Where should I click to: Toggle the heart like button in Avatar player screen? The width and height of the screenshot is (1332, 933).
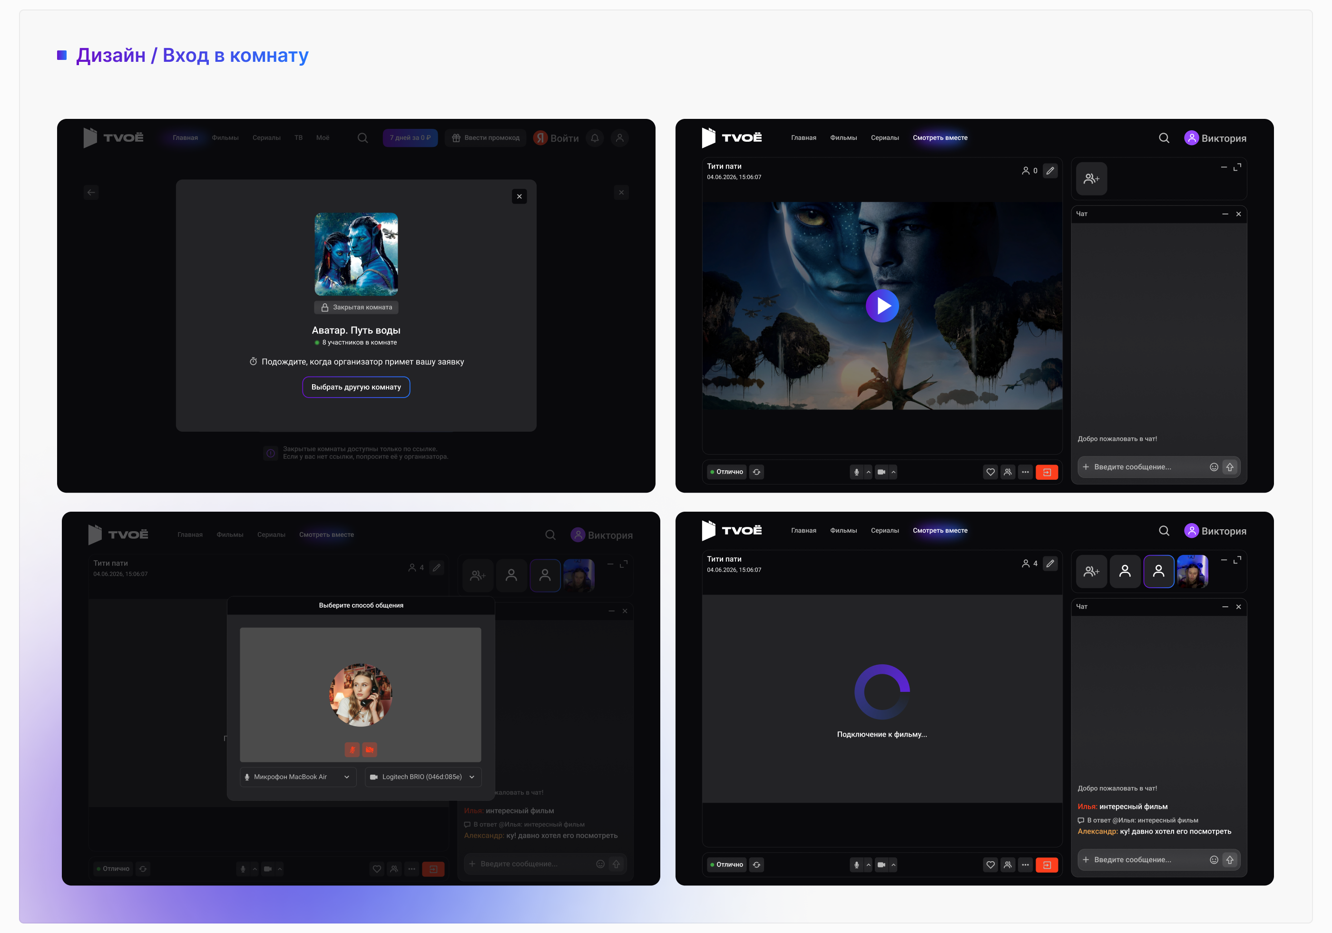[x=990, y=472]
